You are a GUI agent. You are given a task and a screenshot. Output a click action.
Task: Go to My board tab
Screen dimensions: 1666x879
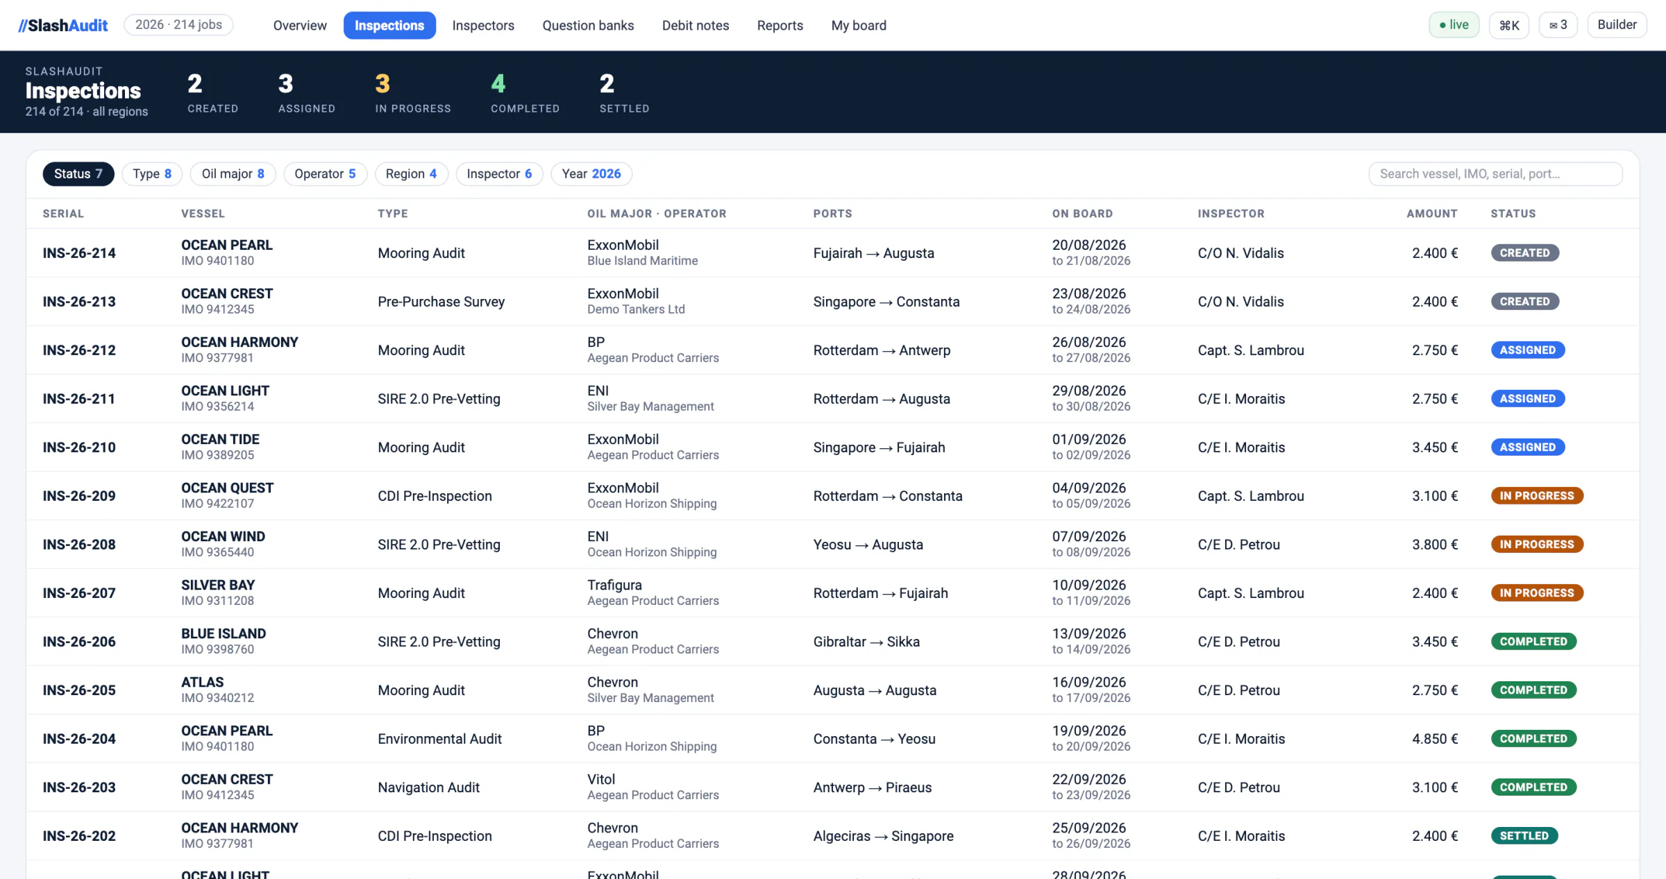(x=859, y=26)
